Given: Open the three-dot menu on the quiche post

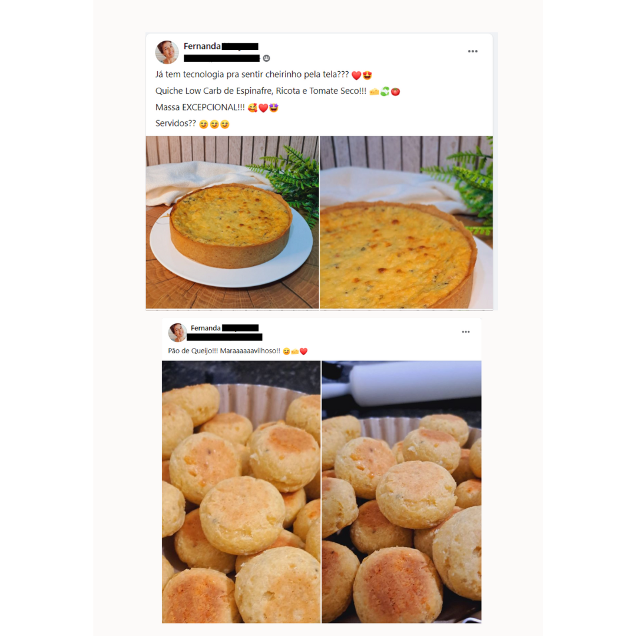Looking at the screenshot, I should point(472,51).
